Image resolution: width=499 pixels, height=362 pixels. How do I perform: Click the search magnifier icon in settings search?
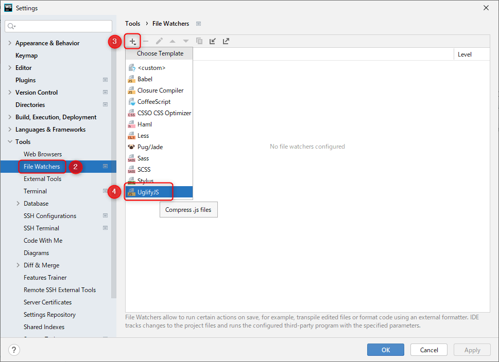point(11,26)
